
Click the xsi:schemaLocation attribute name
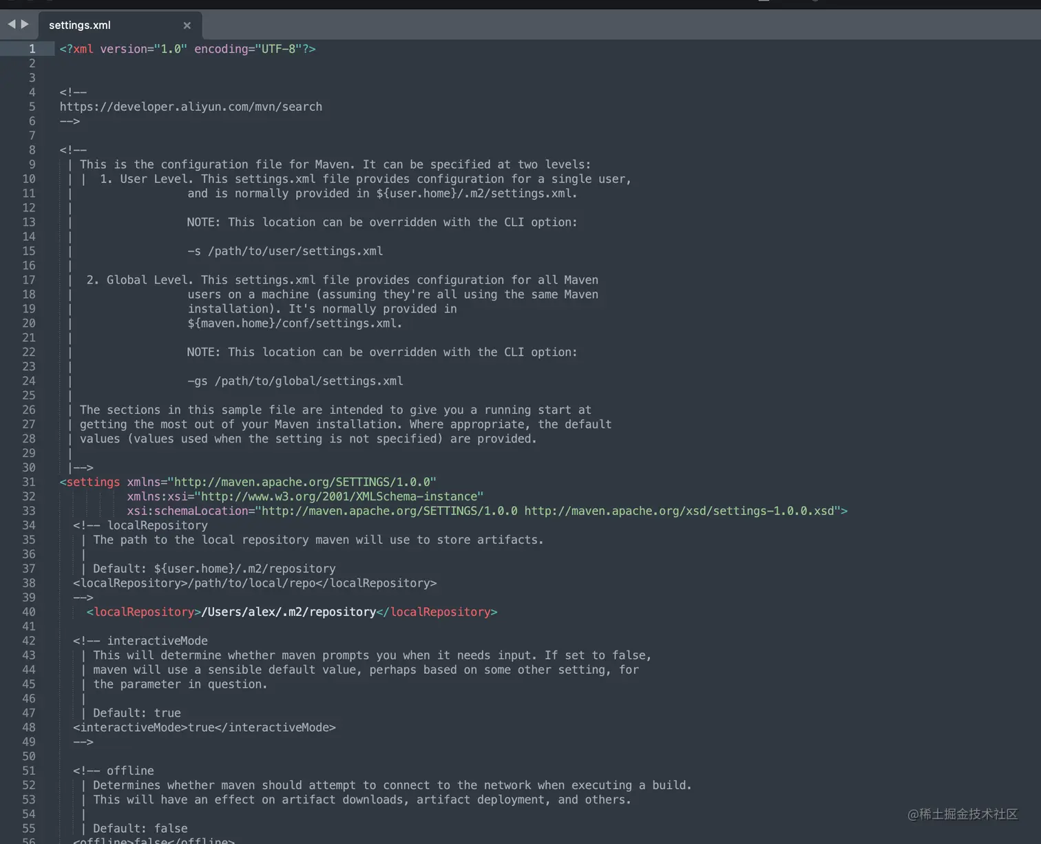click(x=187, y=511)
